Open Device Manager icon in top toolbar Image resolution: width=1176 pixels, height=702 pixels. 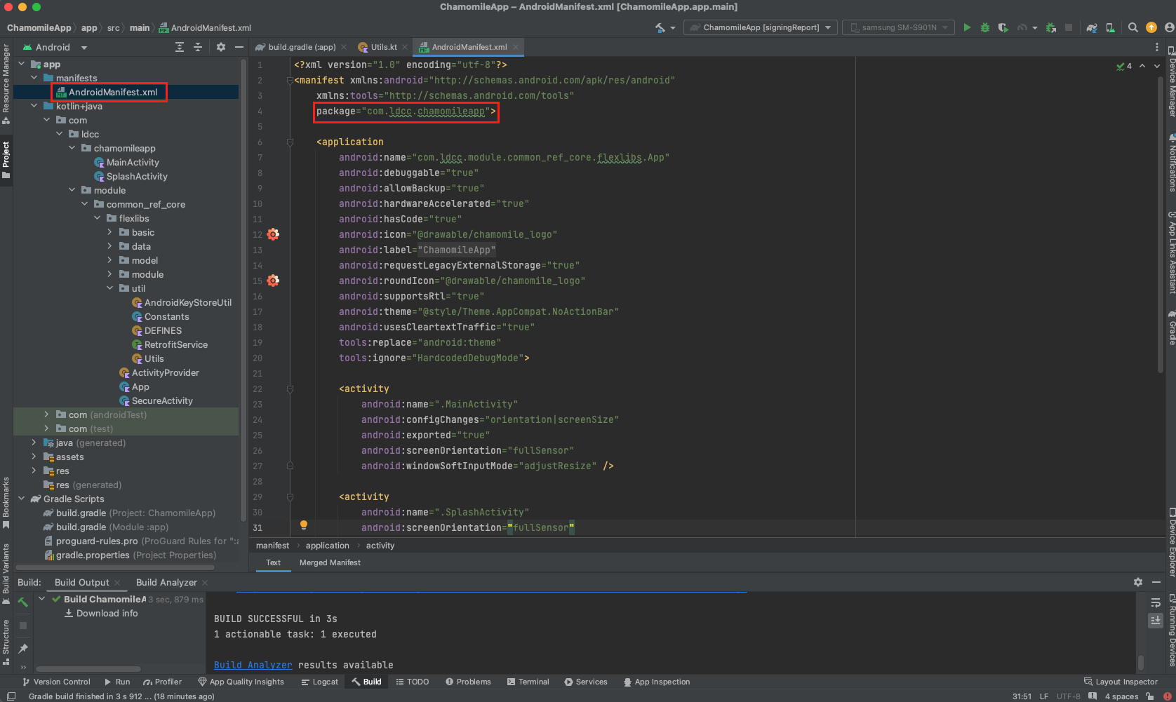(1110, 27)
